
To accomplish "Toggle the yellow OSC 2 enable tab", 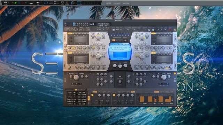I will click(x=70, y=53).
